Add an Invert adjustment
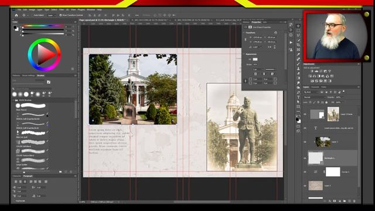The image size is (375, 211). (x=312, y=81)
